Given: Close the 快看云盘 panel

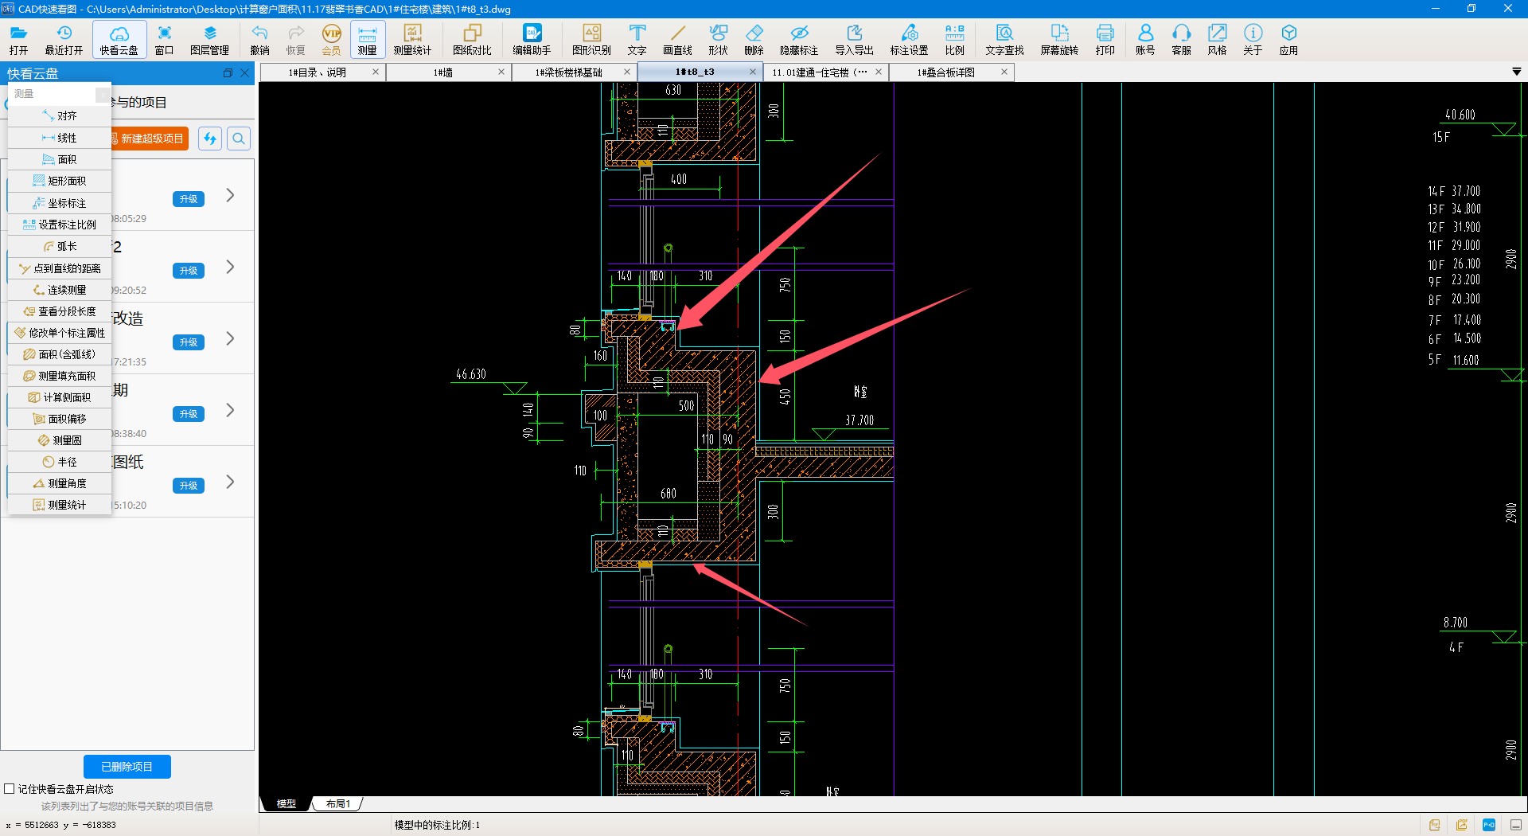Looking at the screenshot, I should pyautogui.click(x=245, y=73).
